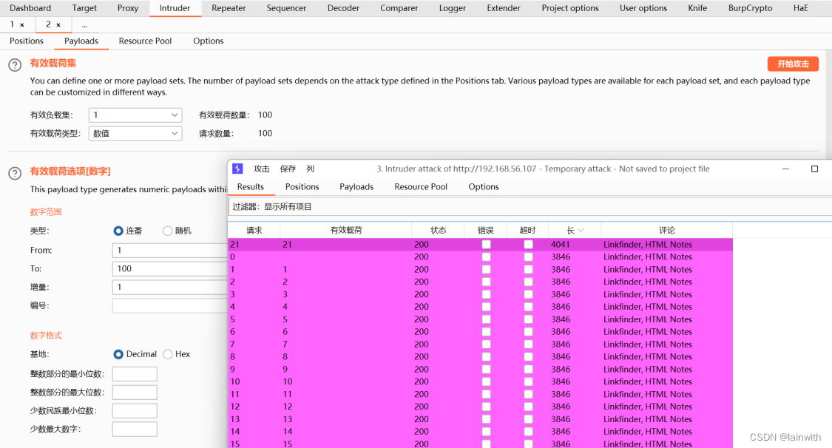832x448 pixels.
Task: Sort by request column header
Action: pyautogui.click(x=254, y=230)
